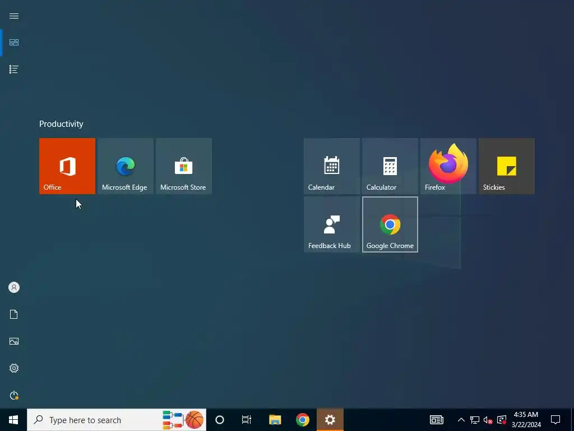
Task: Click the search highlight illustration in search box
Action: coord(183,420)
